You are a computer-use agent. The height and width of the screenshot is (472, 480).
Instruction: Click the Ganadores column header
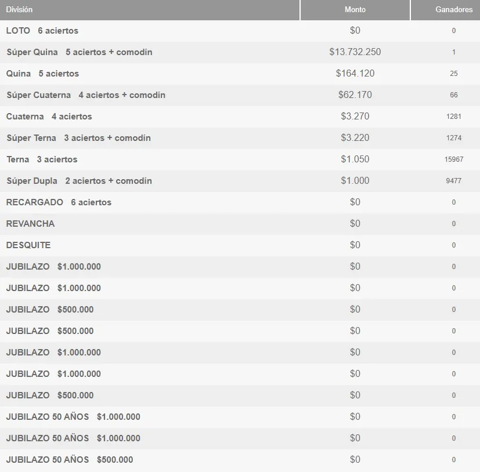[x=453, y=9]
